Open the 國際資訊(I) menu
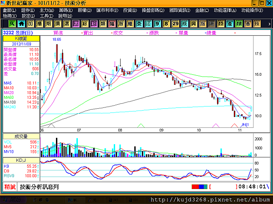 (x=180, y=10)
